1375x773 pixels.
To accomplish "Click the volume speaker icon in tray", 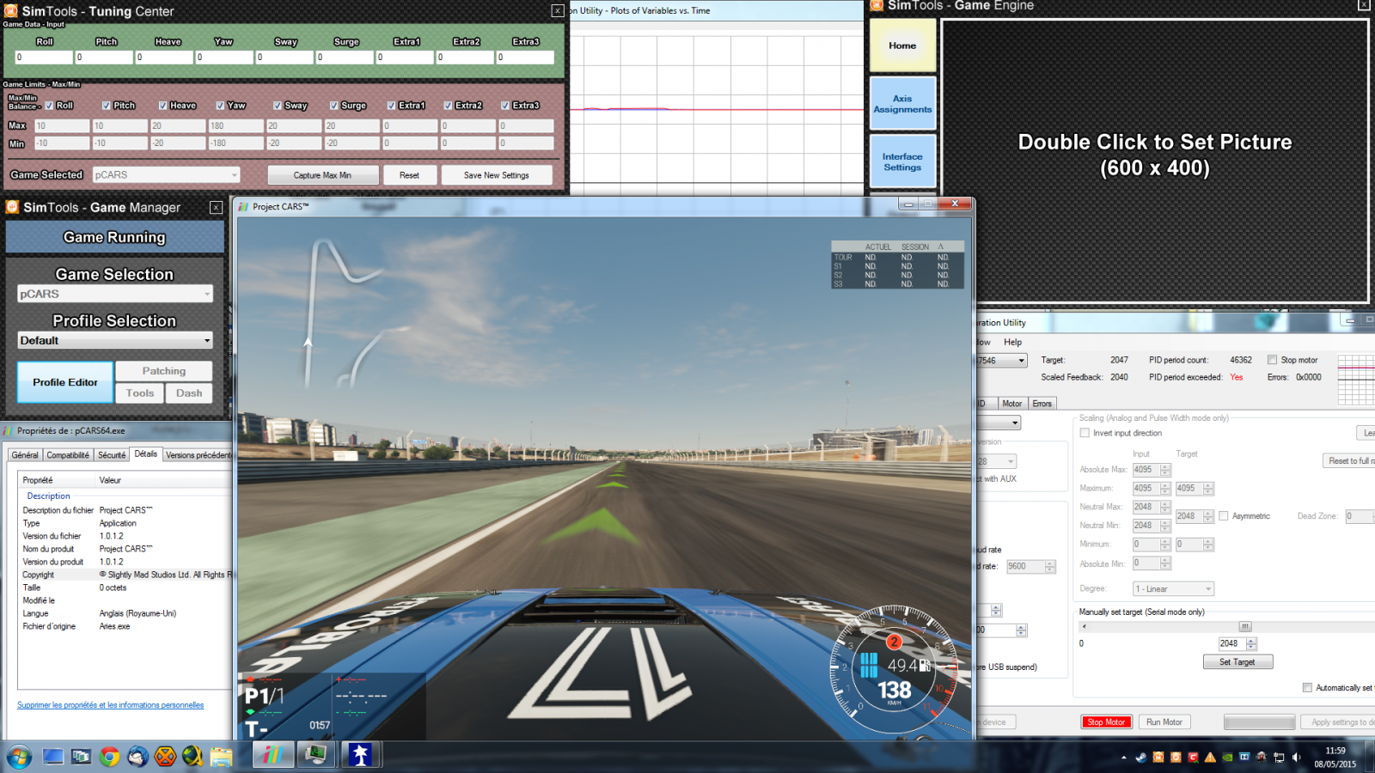I will coord(1296,758).
